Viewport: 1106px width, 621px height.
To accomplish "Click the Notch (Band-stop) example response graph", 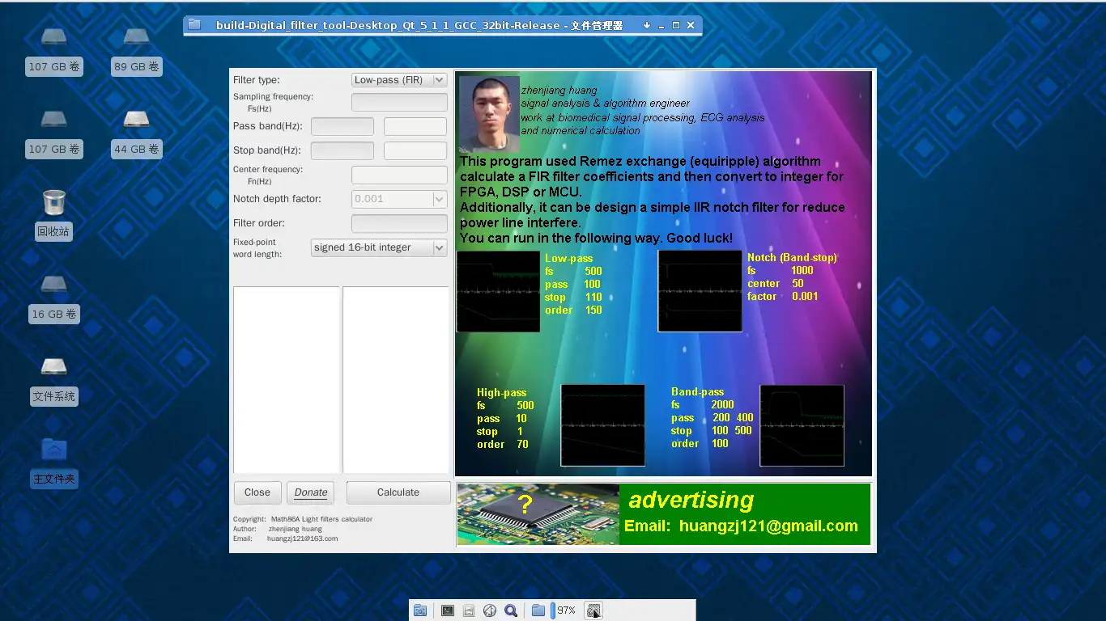I will (700, 291).
